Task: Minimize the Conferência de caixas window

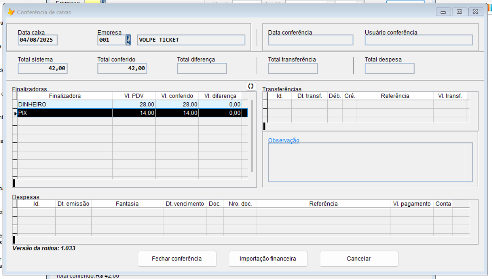Action: [443, 12]
